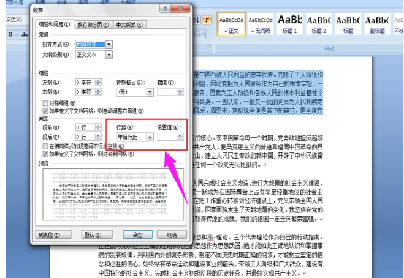Open the 特殊格式 dropdown list
The width and height of the screenshot is (404, 278).
[x=150, y=91]
